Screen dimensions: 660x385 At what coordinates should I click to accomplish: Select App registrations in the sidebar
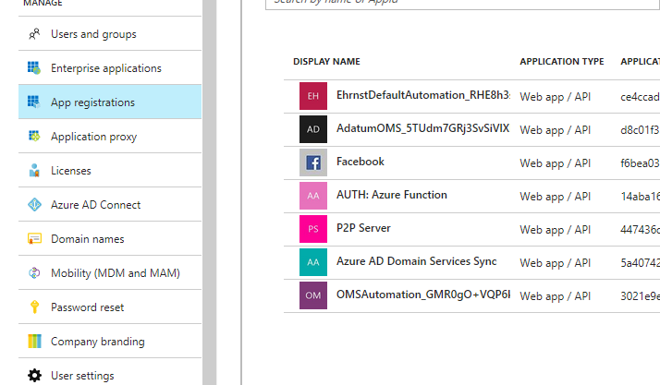(110, 102)
